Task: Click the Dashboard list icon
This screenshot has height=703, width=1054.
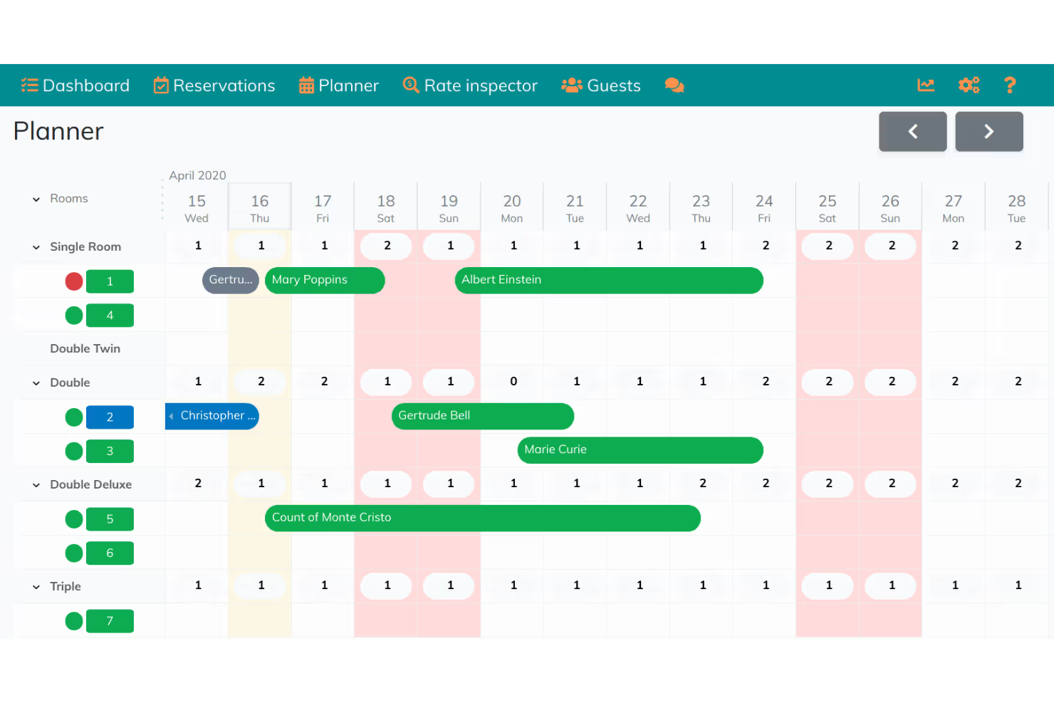Action: [x=29, y=85]
